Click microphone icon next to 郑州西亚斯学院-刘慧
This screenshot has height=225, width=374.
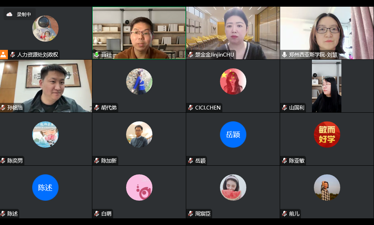[284, 55]
